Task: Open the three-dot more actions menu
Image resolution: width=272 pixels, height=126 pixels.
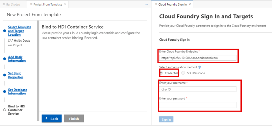Action: coord(146,4)
